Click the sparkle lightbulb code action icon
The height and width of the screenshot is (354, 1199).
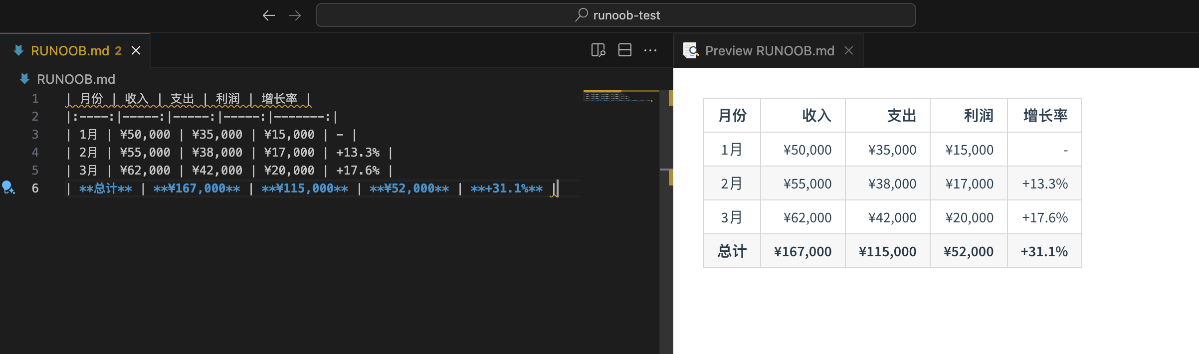pyautogui.click(x=8, y=188)
